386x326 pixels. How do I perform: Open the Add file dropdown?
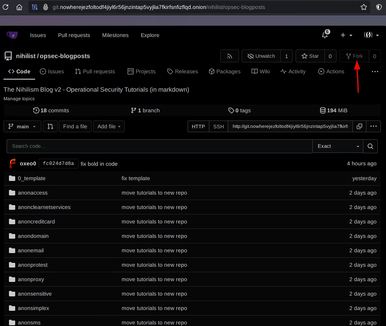click(109, 126)
